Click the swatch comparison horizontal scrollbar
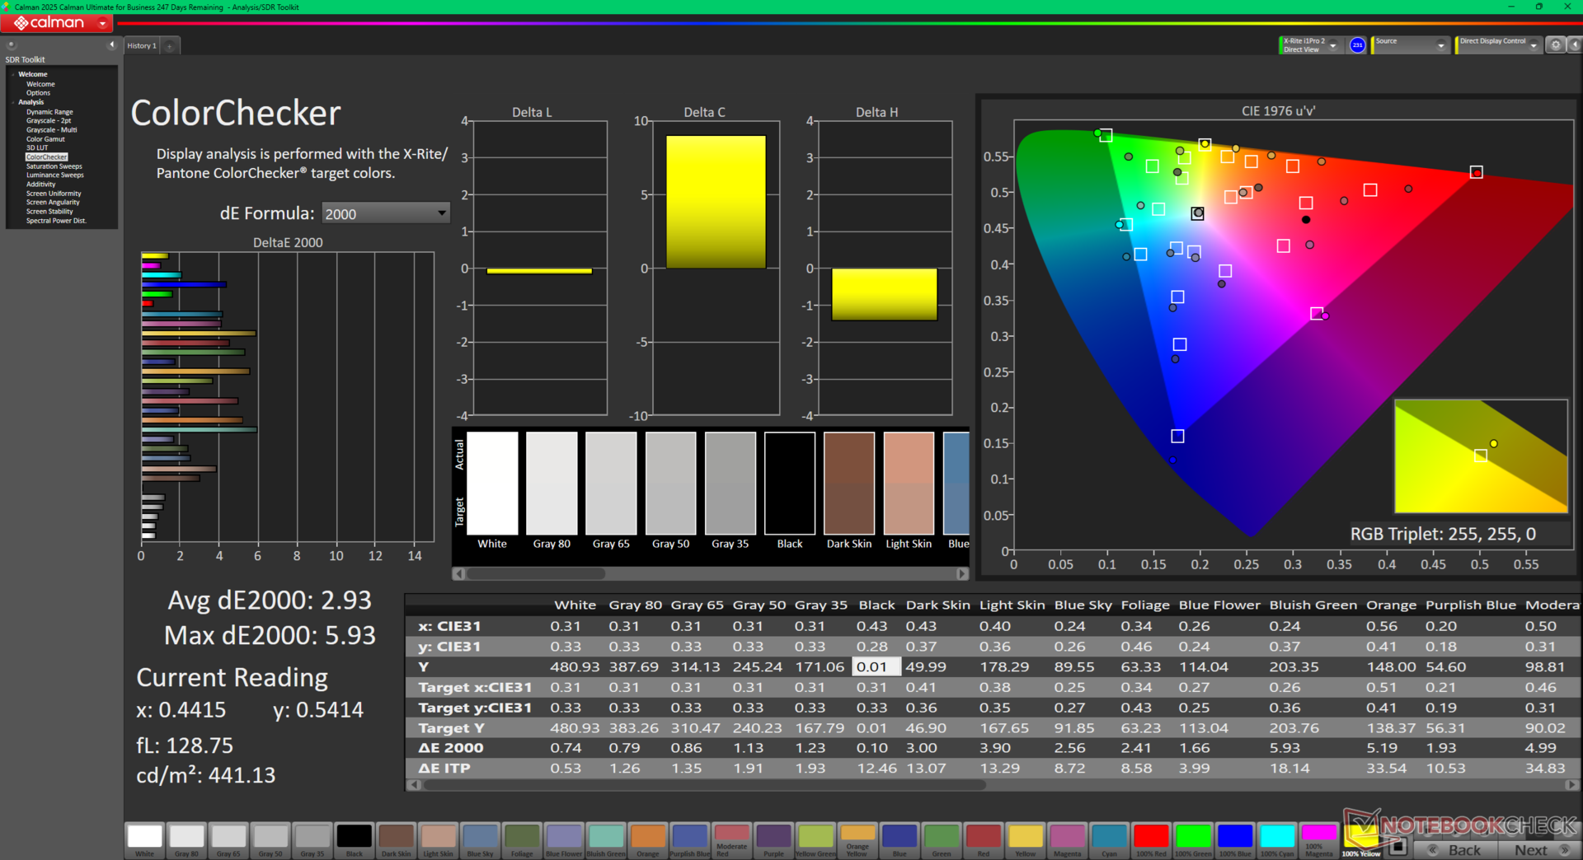The width and height of the screenshot is (1583, 860). 711,574
